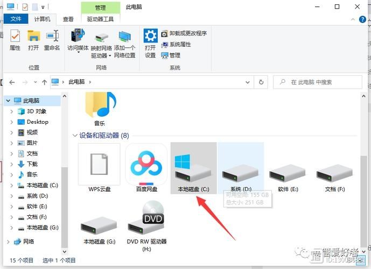Click 卸载或更改程序 (Uninstall or change program)

(184, 33)
